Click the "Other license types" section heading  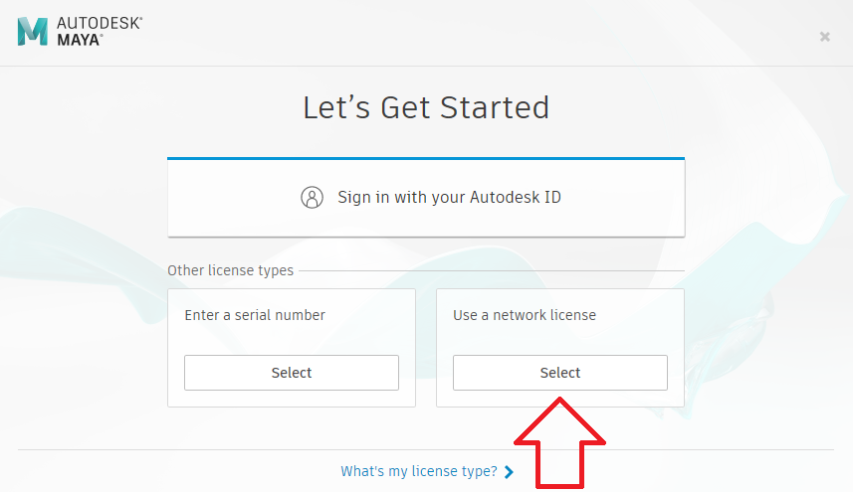230,270
